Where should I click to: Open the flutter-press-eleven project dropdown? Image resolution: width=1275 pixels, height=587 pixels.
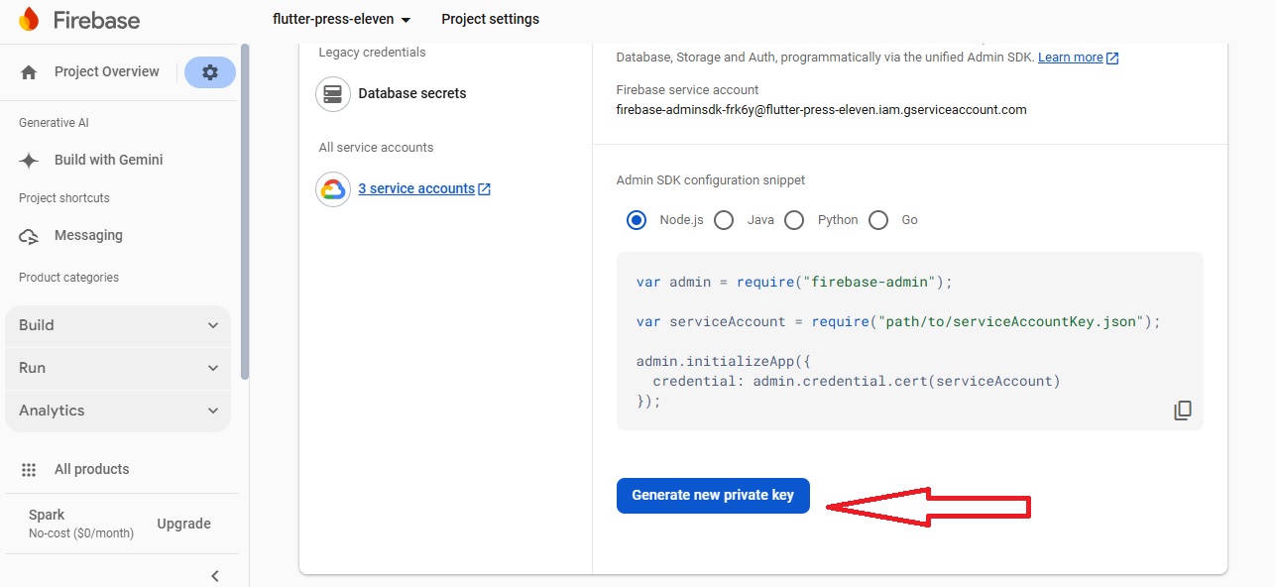[x=342, y=19]
